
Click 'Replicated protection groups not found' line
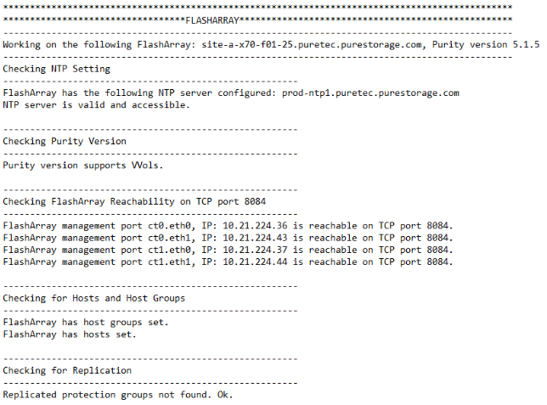117,395
